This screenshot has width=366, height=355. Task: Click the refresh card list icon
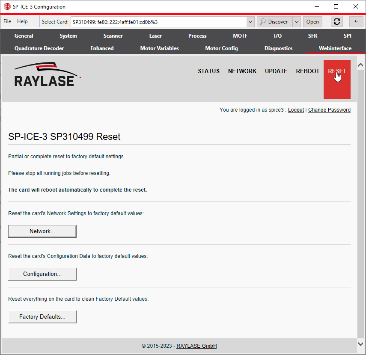(x=336, y=22)
